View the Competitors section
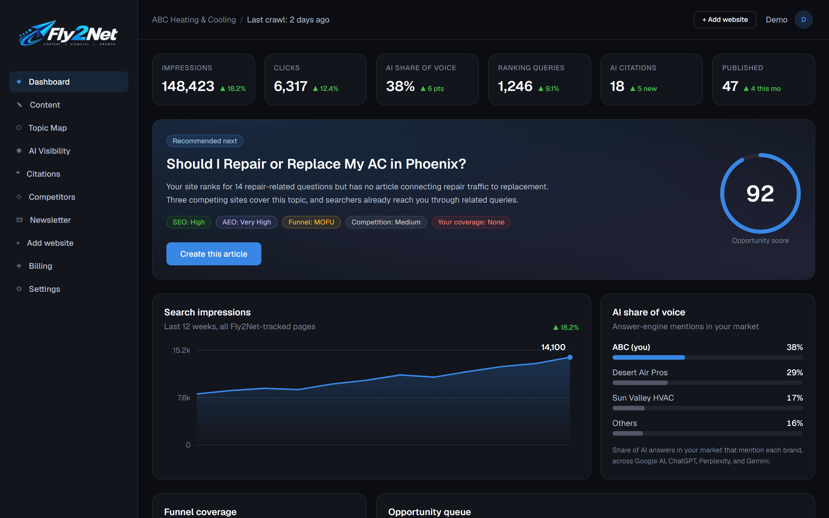Viewport: 829px width, 518px height. (69, 197)
